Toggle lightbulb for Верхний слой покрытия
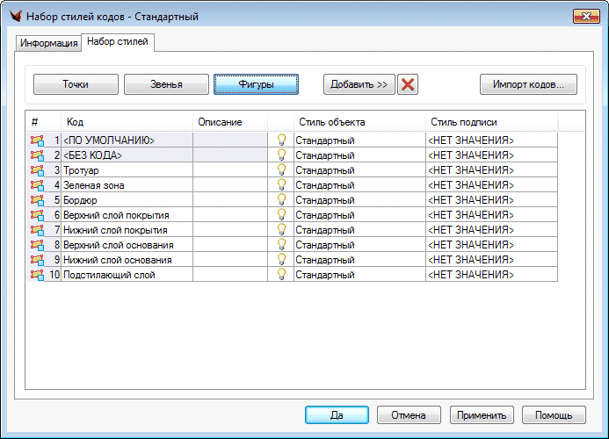 [x=282, y=215]
